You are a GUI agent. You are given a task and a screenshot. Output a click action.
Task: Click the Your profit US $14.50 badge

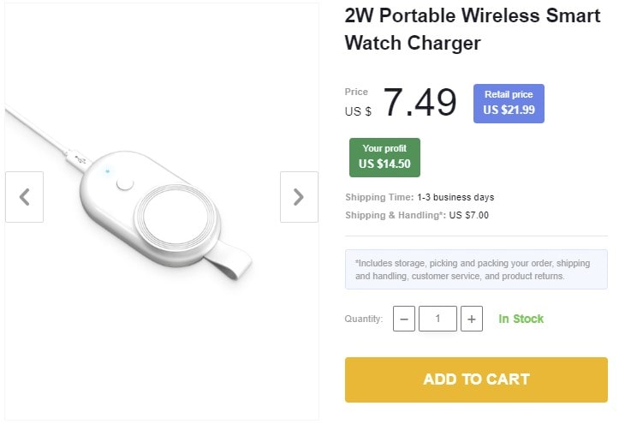tap(384, 157)
